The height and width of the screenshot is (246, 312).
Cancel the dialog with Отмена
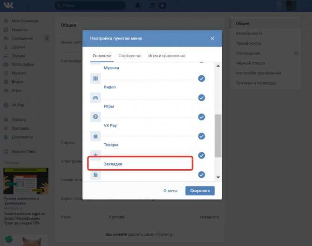[x=170, y=191]
